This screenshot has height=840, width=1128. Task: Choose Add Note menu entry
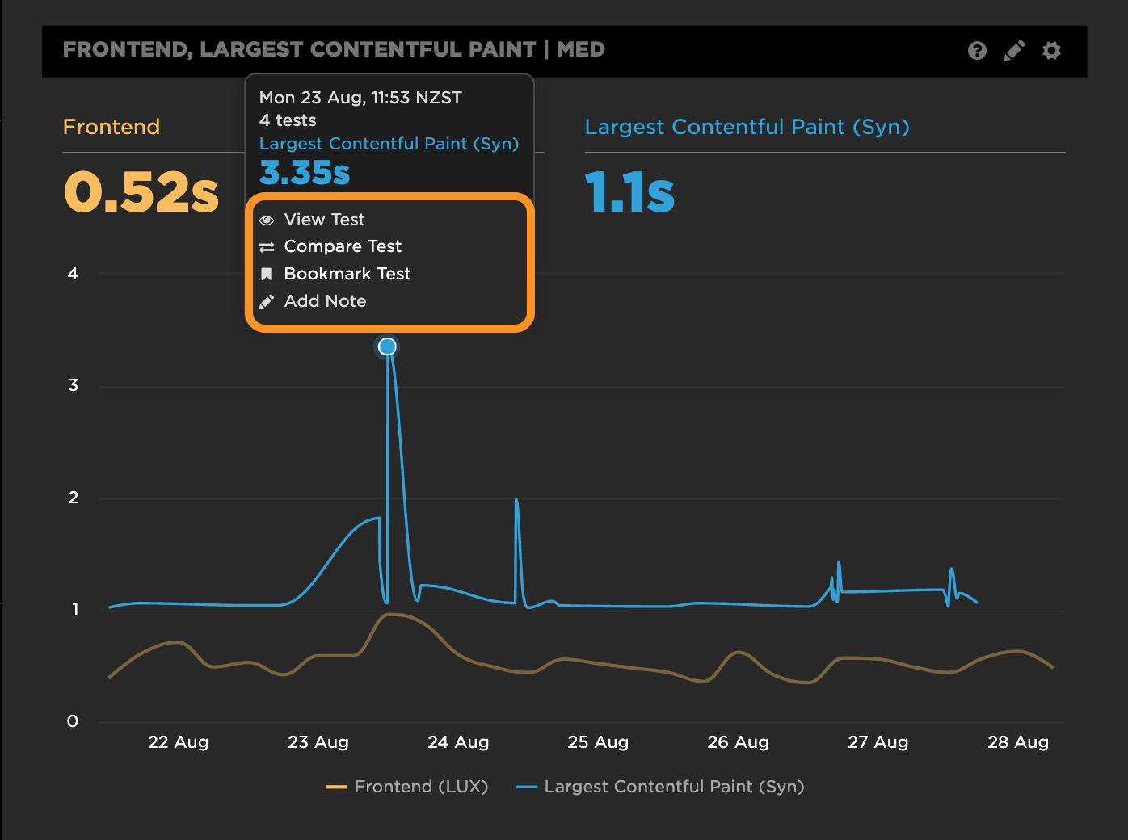tap(325, 301)
